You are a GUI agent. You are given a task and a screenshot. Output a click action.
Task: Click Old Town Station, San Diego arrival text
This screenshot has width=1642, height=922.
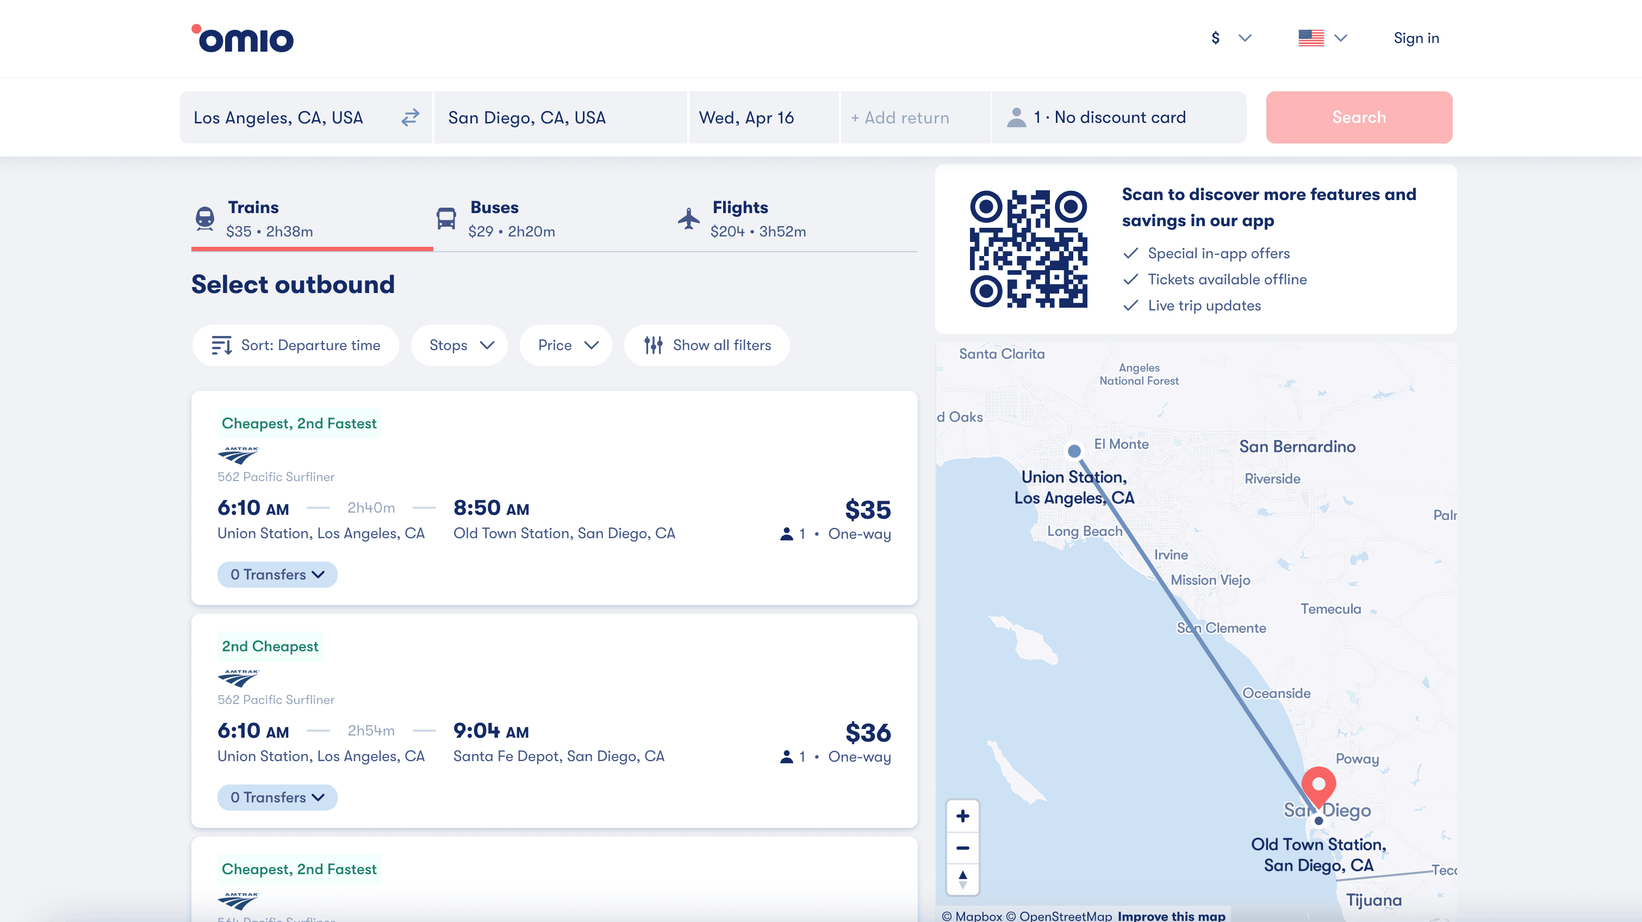564,533
